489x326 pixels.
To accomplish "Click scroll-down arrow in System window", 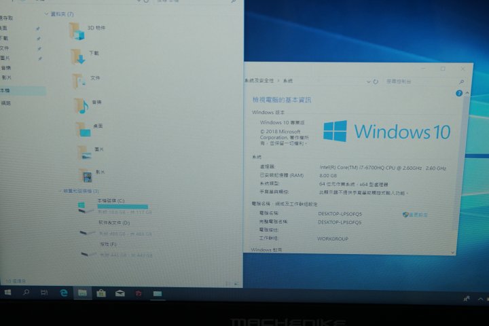I will [453, 253].
